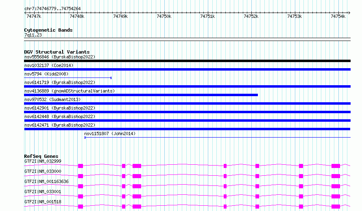This screenshot has height=211, width=362.
Task: Click NM_001518 small exon just before 74751.5k
Action: pos(225,207)
